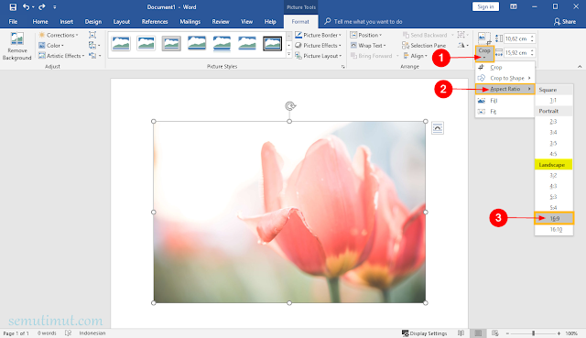Open the Color dropdown
The height and width of the screenshot is (338, 586).
(x=51, y=45)
